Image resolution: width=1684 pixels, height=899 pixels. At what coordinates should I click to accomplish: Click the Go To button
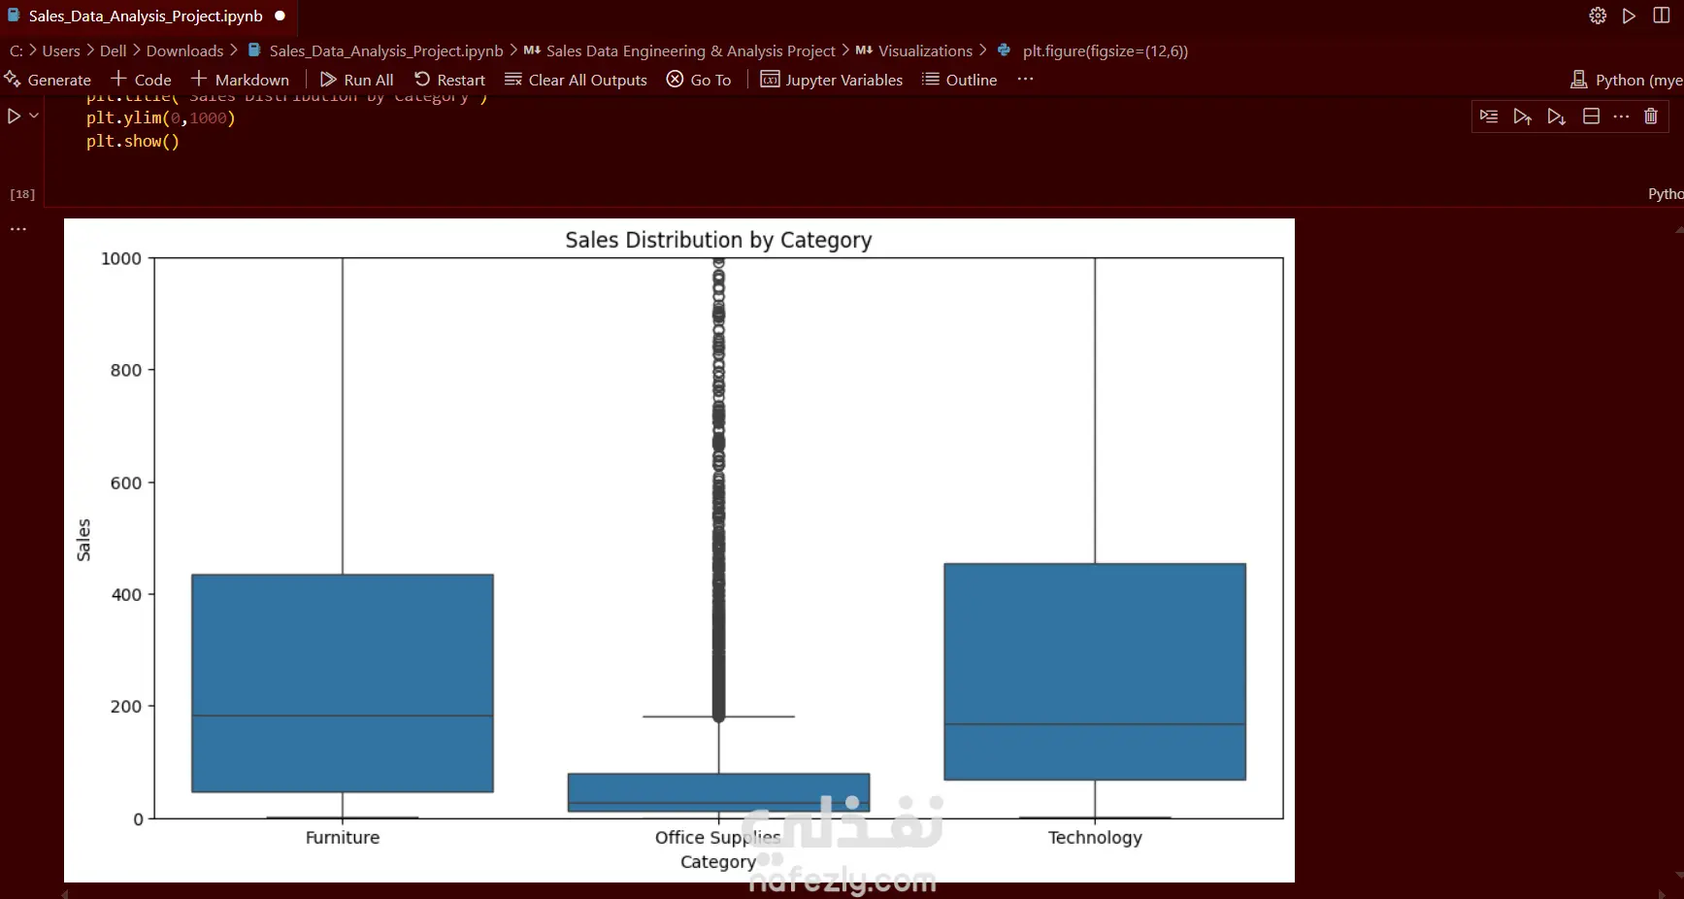[x=699, y=80]
